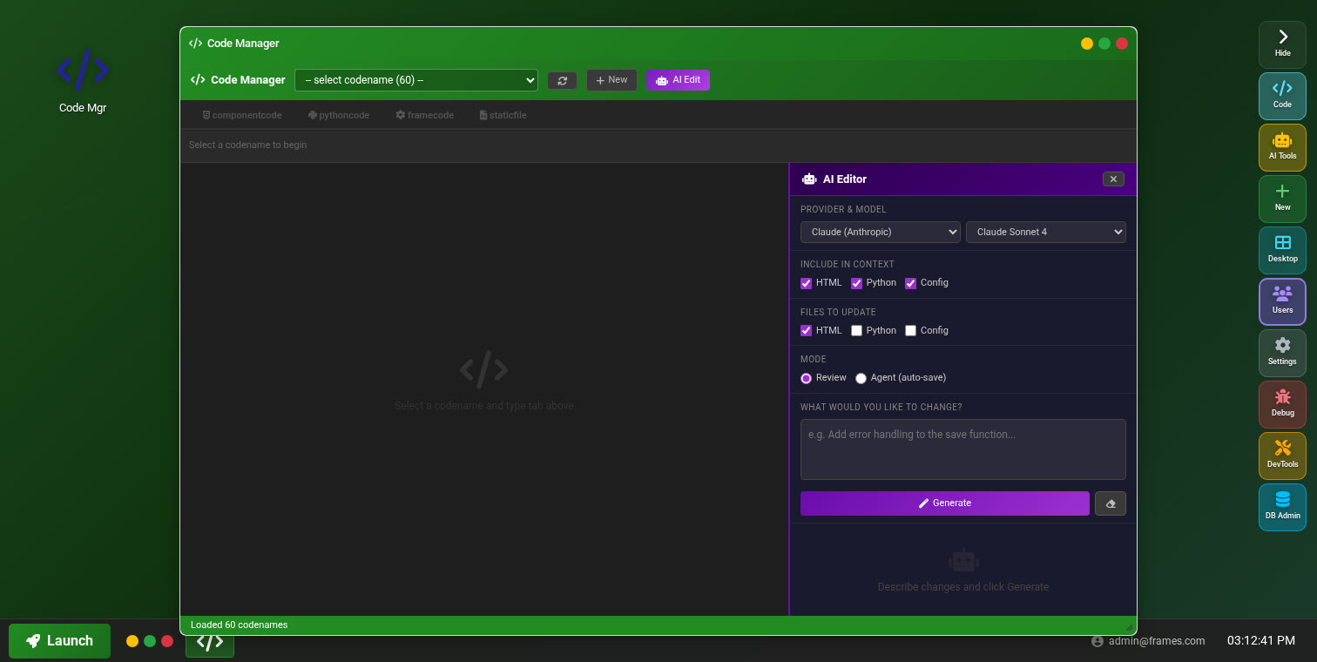Select the Agent auto-save mode
This screenshot has height=662, width=1317.
861,378
